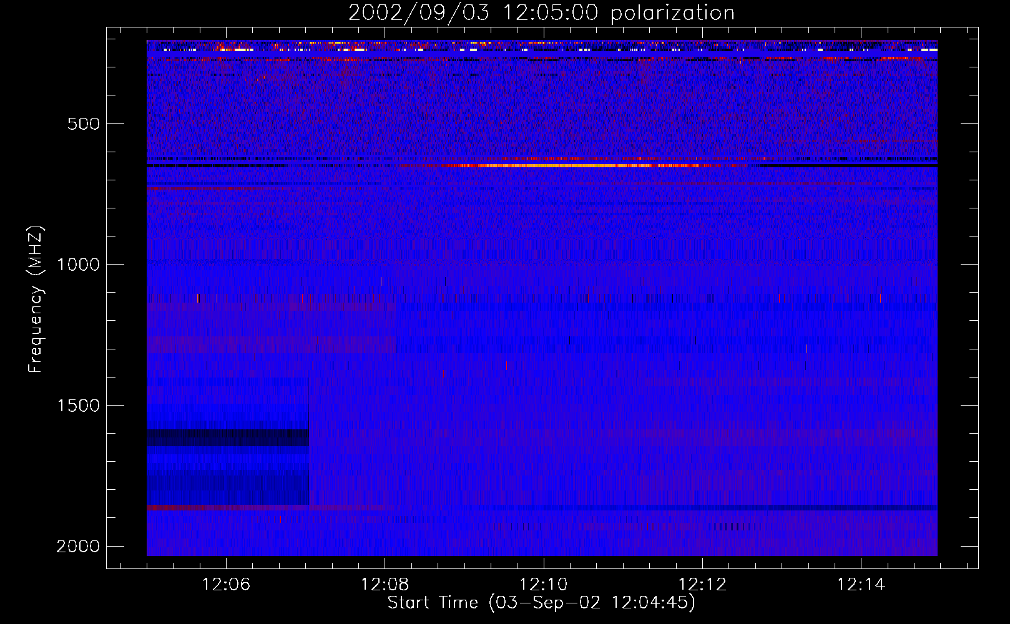Screen dimensions: 1010x624
Task: Select the 2000 frequency axis label
Action: coord(79,547)
